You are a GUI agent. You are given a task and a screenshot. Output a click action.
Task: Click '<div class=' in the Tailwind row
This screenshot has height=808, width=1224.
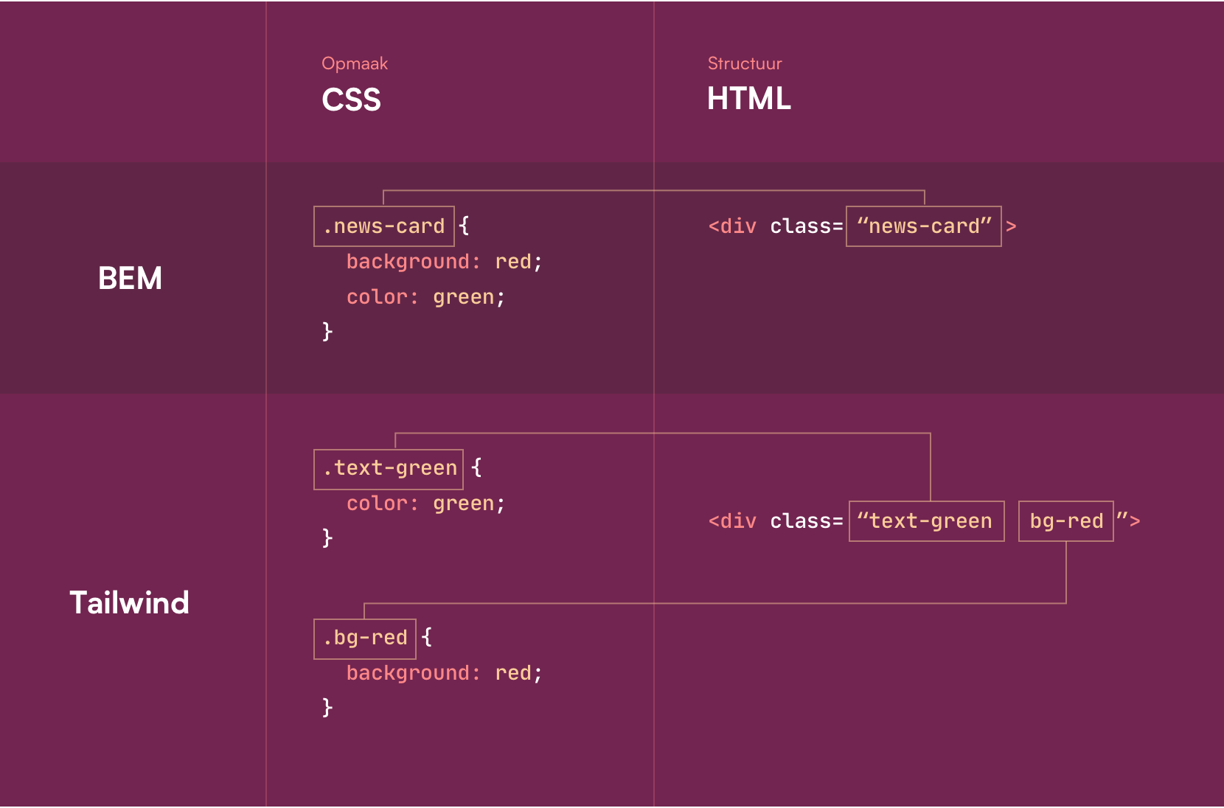776,521
